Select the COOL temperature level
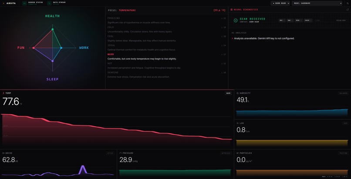 pyautogui.click(x=166, y=38)
